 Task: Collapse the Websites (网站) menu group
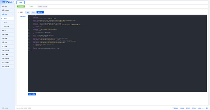[x=12, y=14]
